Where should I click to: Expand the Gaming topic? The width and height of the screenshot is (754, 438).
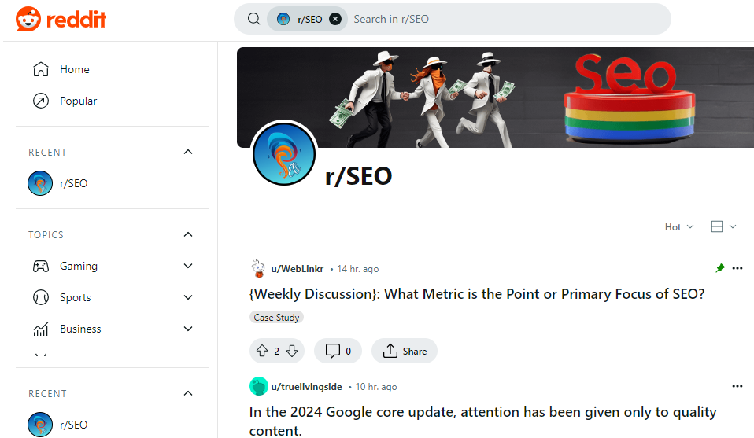(x=188, y=266)
